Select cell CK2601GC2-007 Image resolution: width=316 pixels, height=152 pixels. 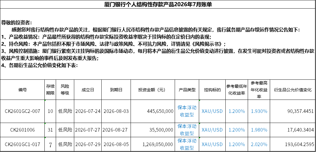(x=22, y=111)
